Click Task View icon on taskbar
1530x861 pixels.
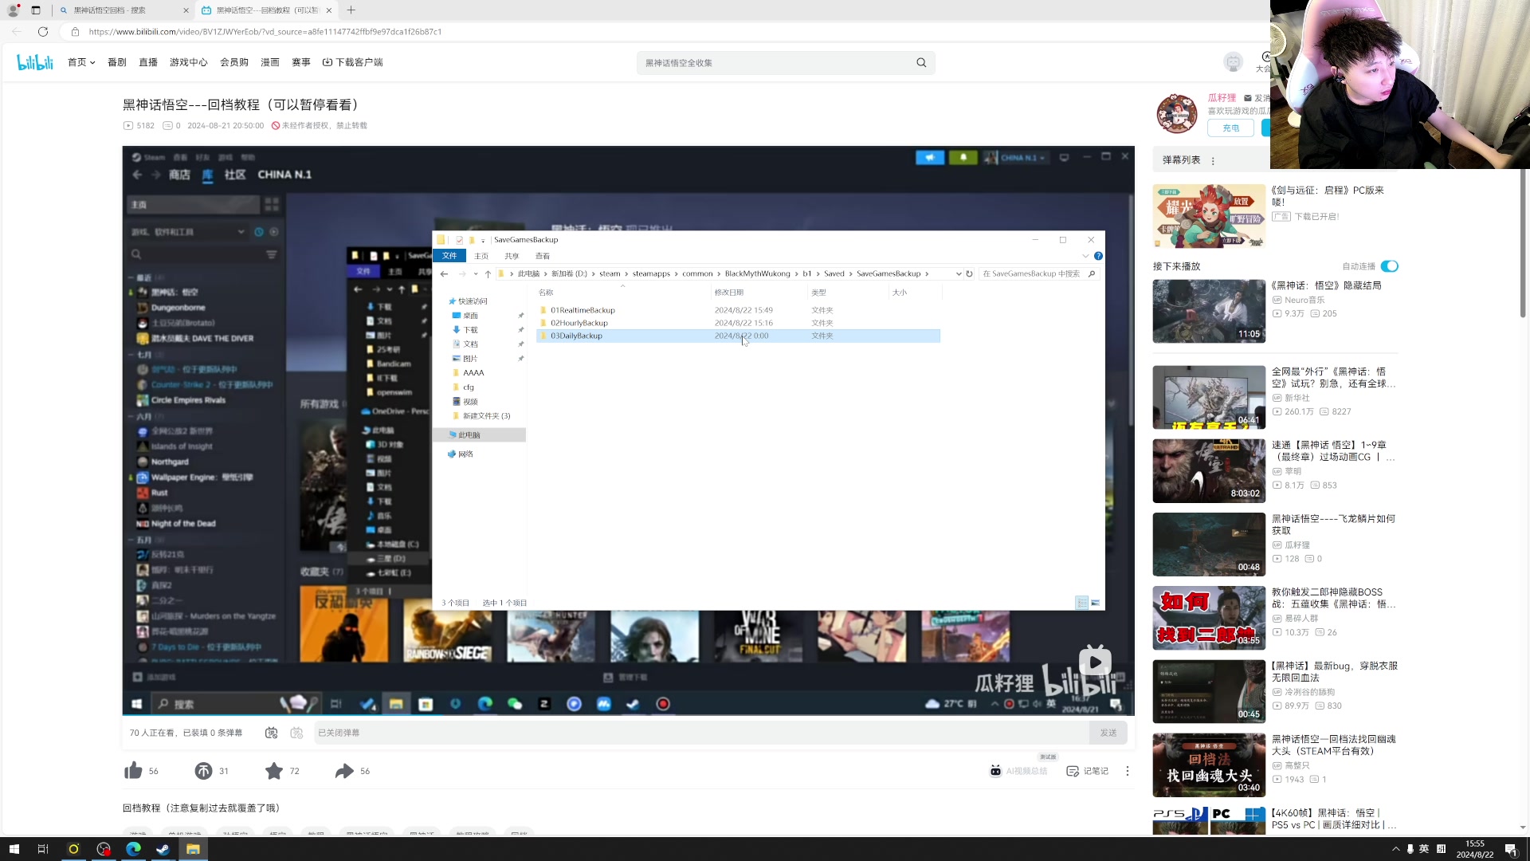[43, 849]
